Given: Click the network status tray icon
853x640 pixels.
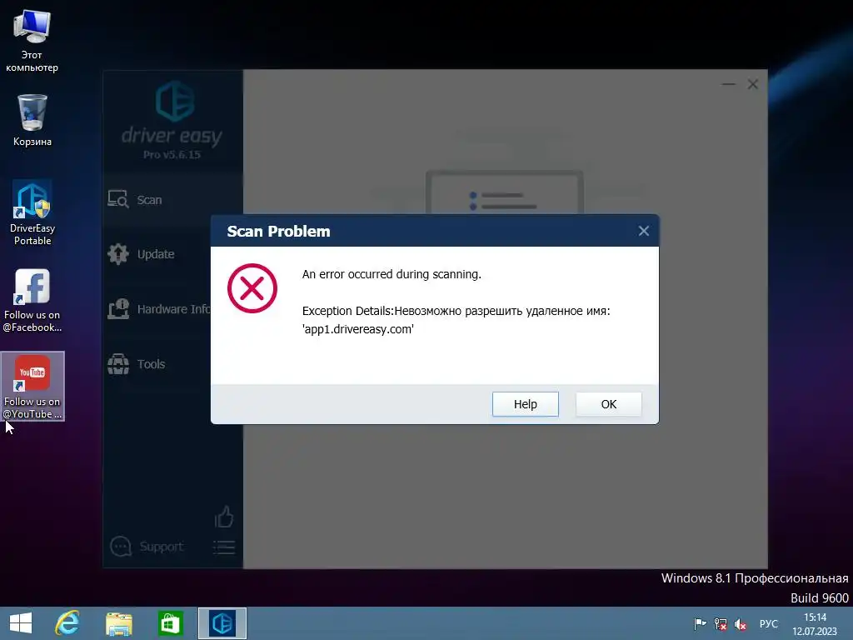Looking at the screenshot, I should click(721, 624).
